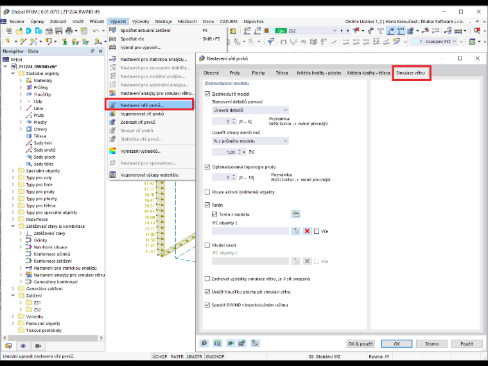Click the units 0.00 icon in dialog
488x366 pixels.
(217, 344)
